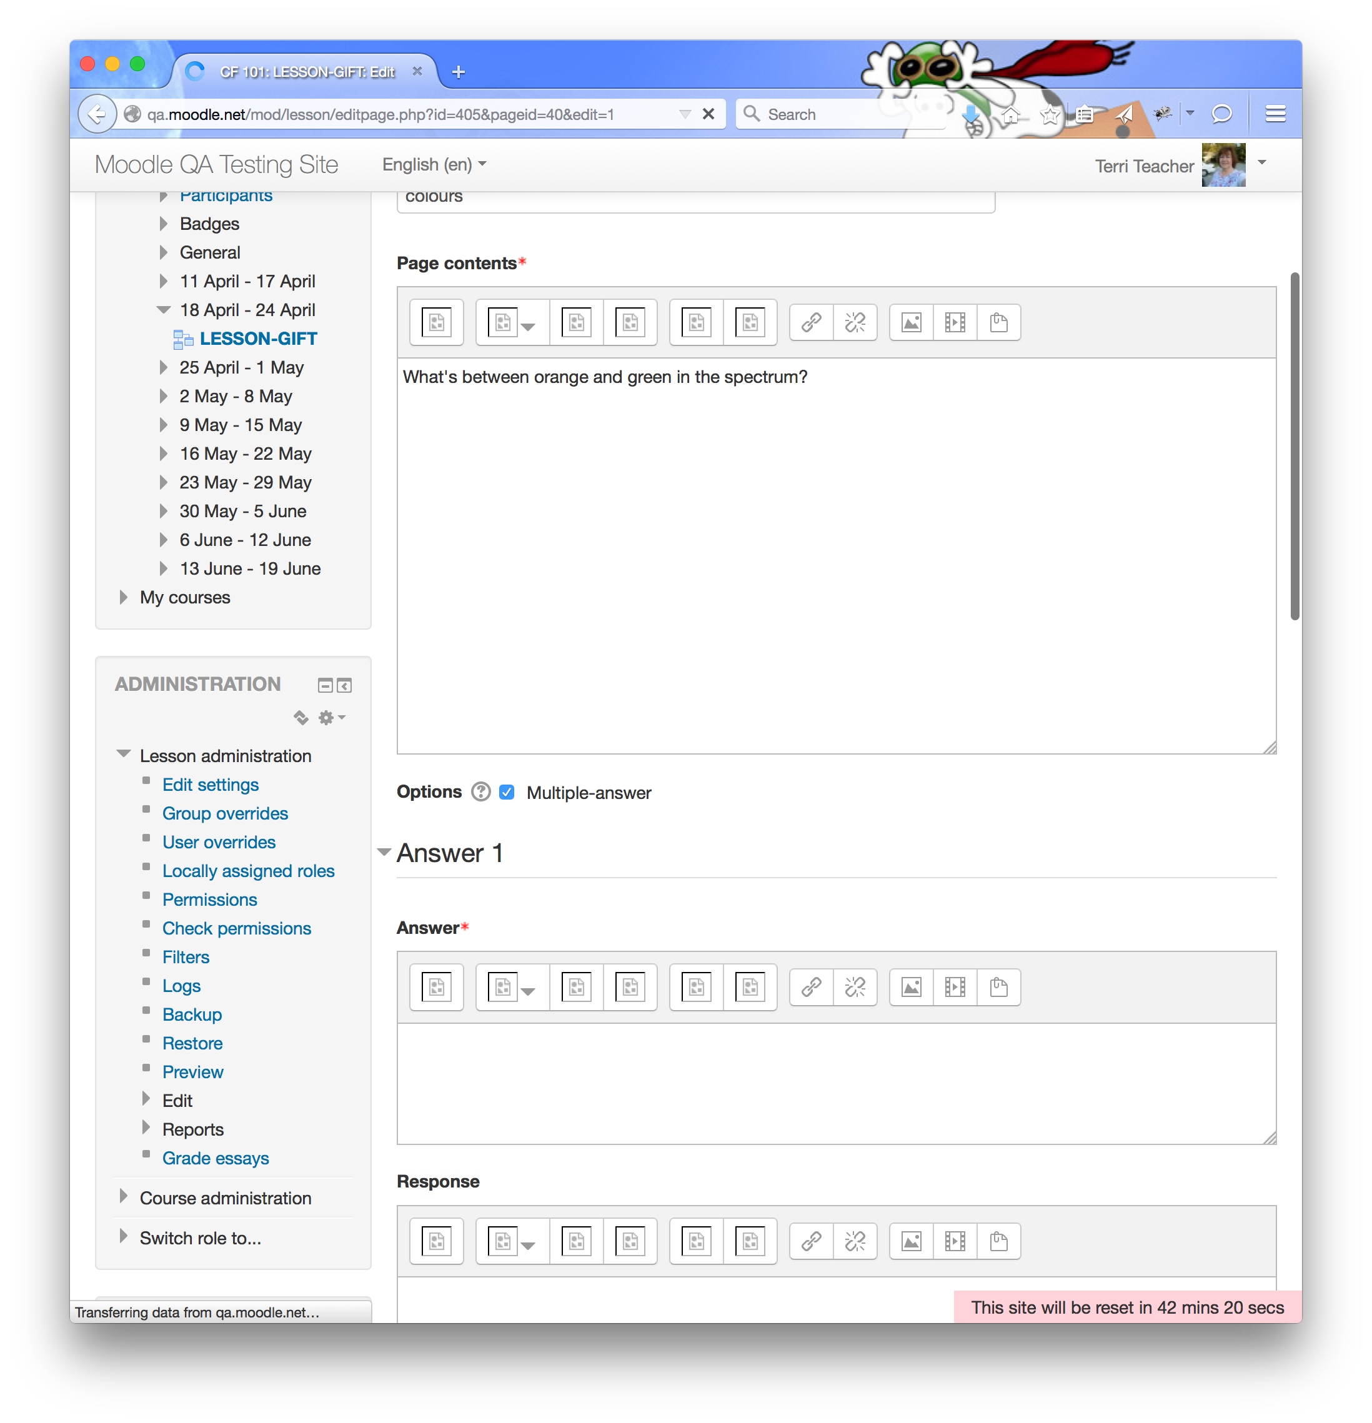Viewport: 1372px width, 1423px height.
Task: Click the browser downloads arrow icon
Action: pyautogui.click(x=970, y=115)
